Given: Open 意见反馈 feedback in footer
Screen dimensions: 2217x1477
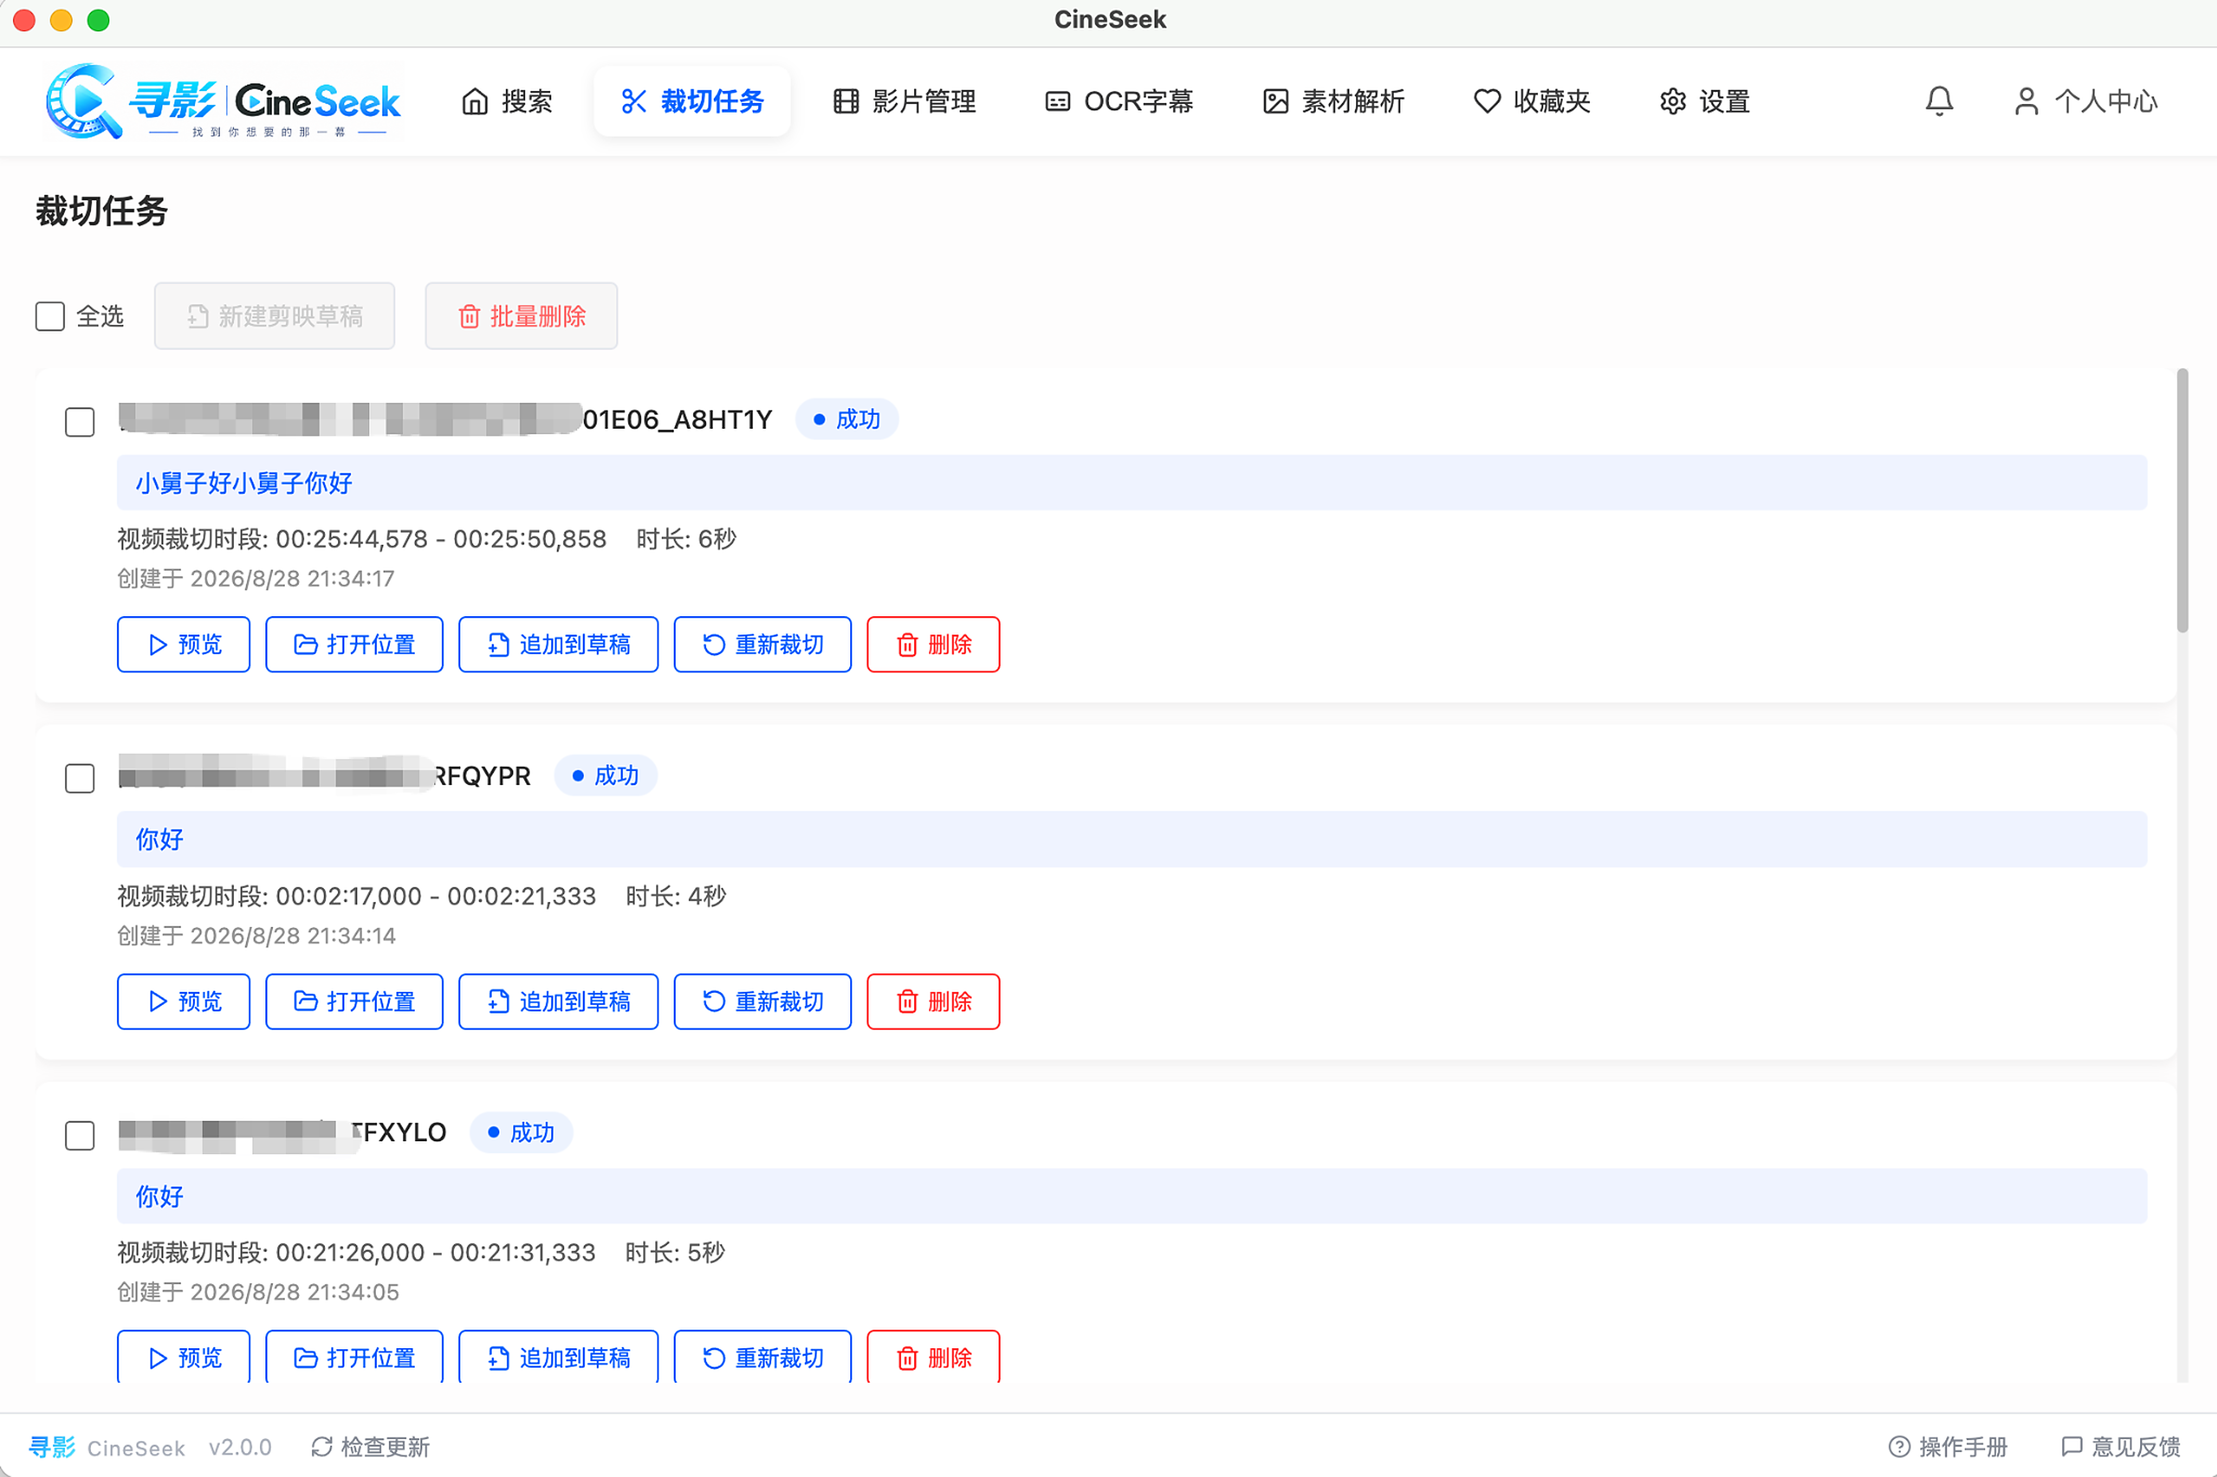Looking at the screenshot, I should pos(2120,1446).
